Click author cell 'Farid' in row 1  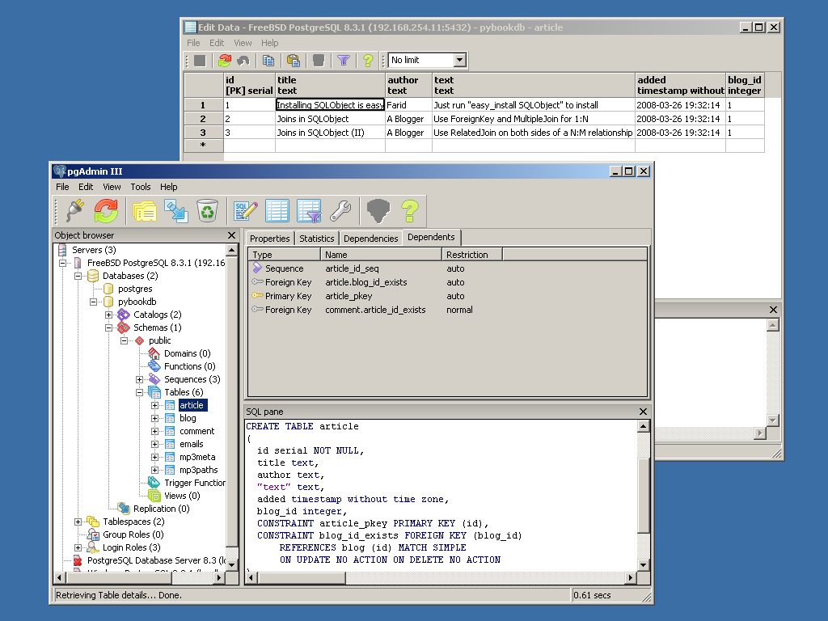coord(408,105)
